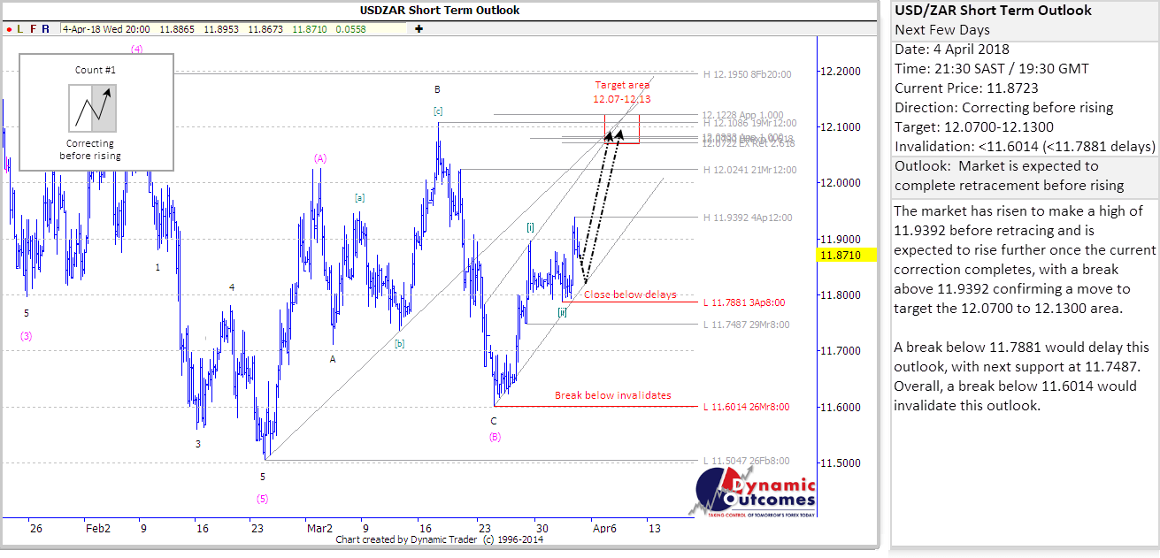Click the 12.0000 price axis label
This screenshot has height=558, width=1160.
pos(840,183)
